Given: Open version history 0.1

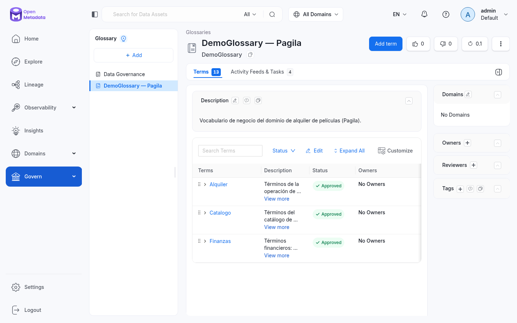Looking at the screenshot, I should pyautogui.click(x=475, y=44).
